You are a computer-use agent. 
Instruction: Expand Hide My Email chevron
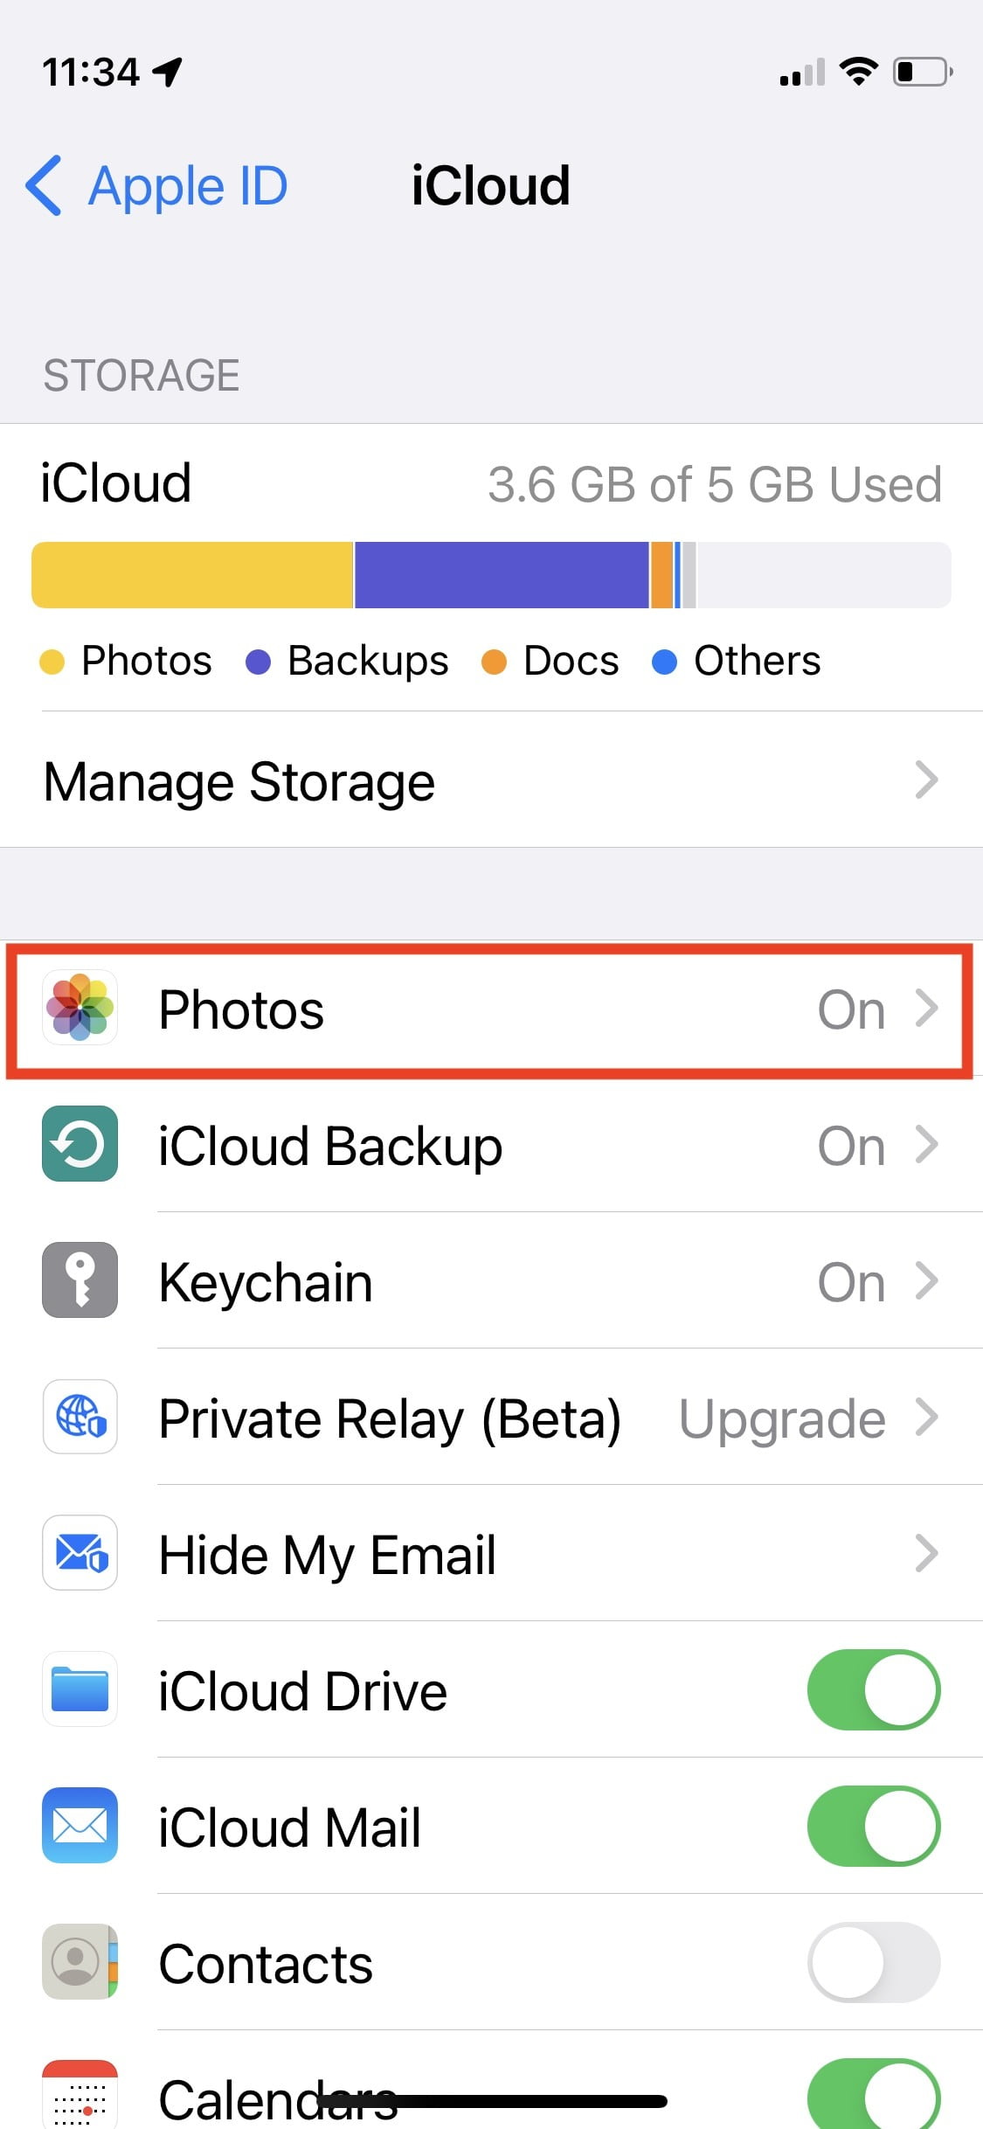926,1553
